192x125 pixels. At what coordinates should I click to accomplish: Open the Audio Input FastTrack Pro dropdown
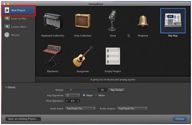click(80, 109)
